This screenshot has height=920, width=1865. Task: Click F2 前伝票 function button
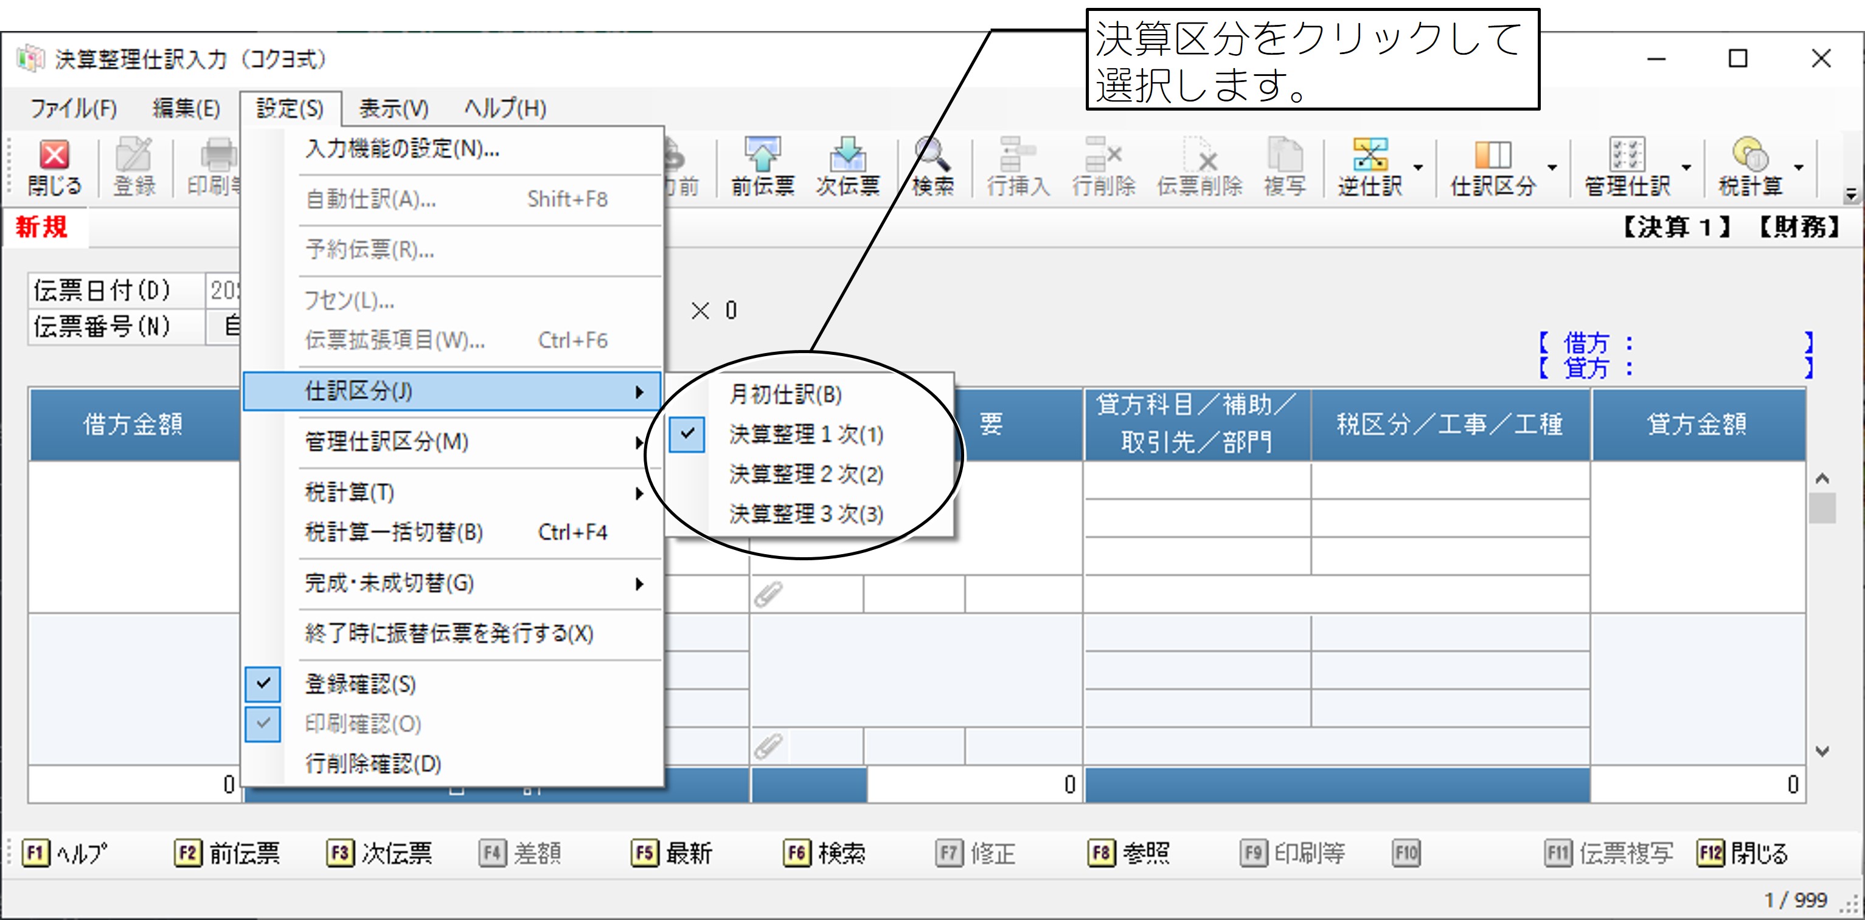pyautogui.click(x=227, y=853)
